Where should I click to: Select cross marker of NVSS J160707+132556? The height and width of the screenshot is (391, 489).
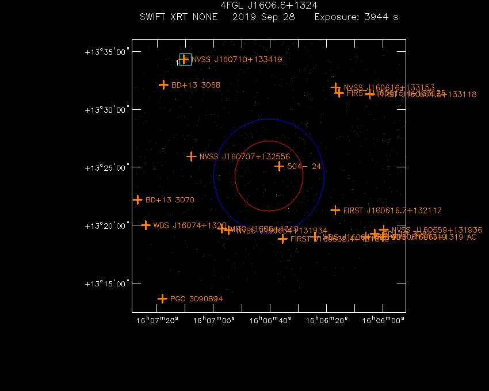click(x=191, y=156)
